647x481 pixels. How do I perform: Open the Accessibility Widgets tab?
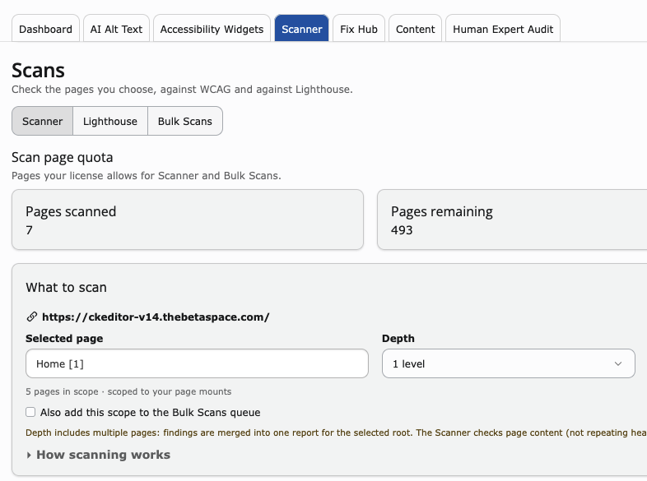pos(212,29)
